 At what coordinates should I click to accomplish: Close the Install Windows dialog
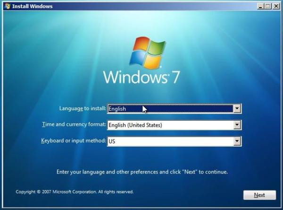[x=276, y=6]
